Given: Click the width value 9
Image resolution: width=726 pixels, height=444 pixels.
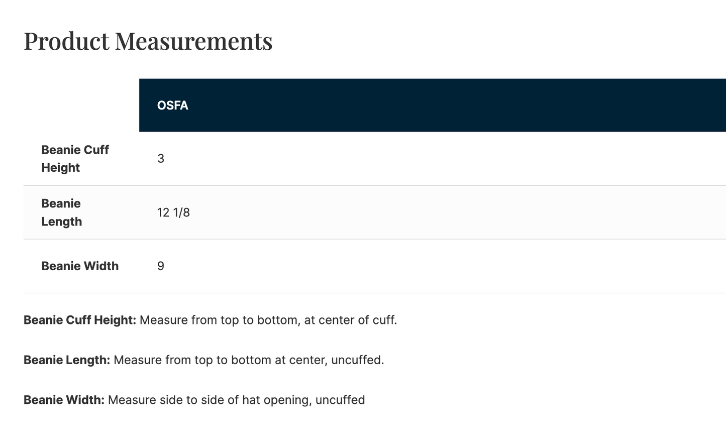Looking at the screenshot, I should coord(161,266).
